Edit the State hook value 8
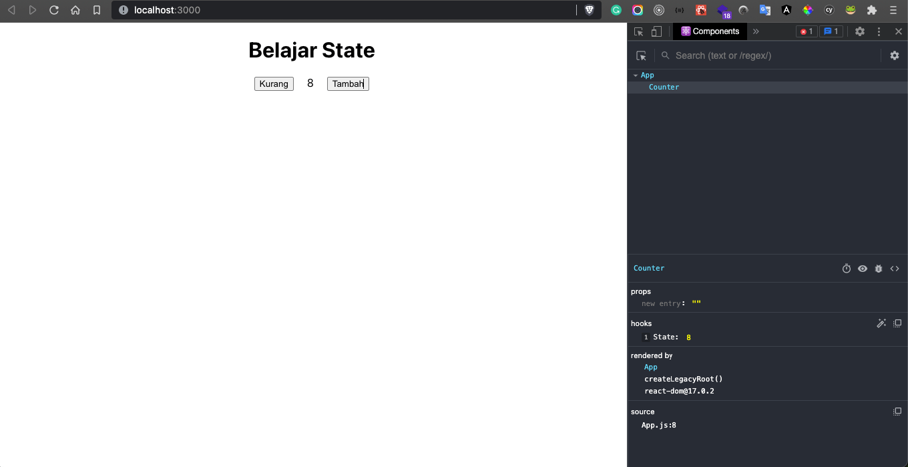 point(688,337)
